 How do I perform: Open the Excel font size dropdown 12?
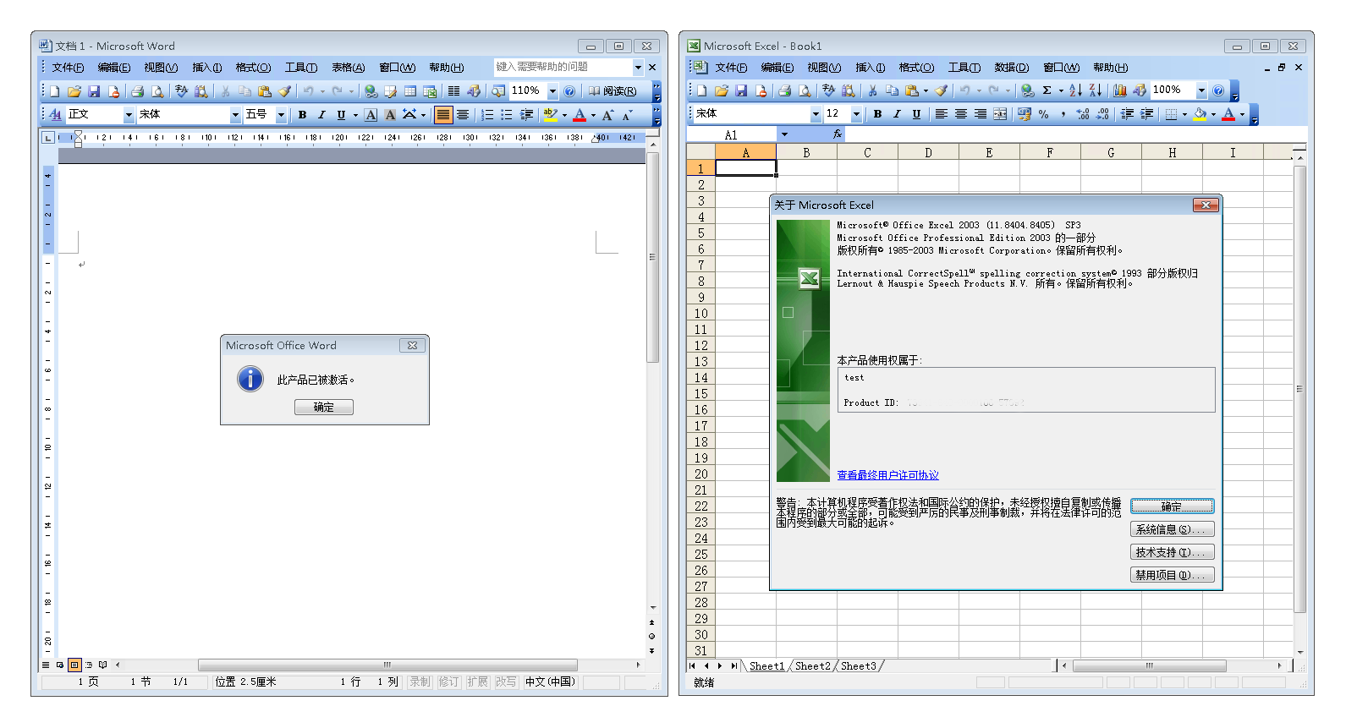tap(856, 114)
